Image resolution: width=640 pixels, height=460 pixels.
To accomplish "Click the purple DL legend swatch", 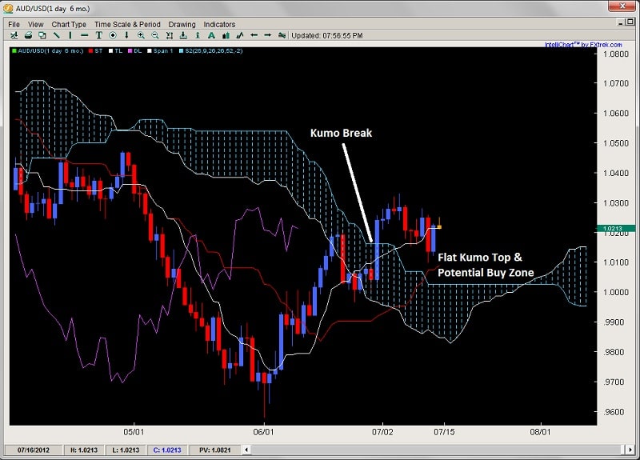I will pyautogui.click(x=130, y=51).
